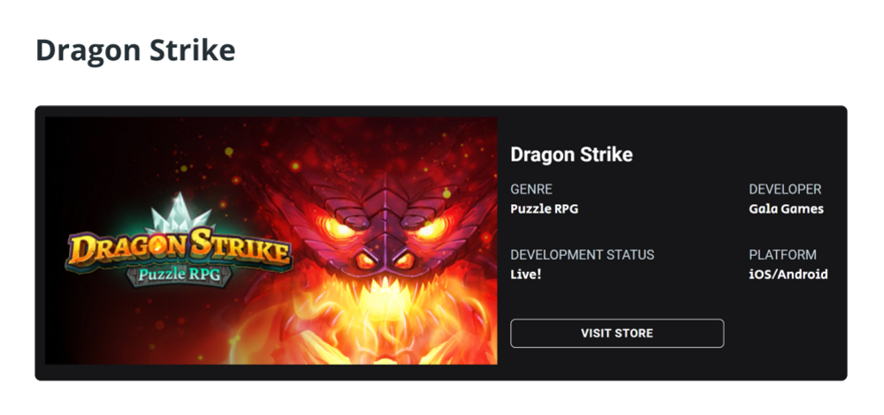Click the ice crystal atop the logo
Viewport: 884px width, 415px height.
[179, 212]
